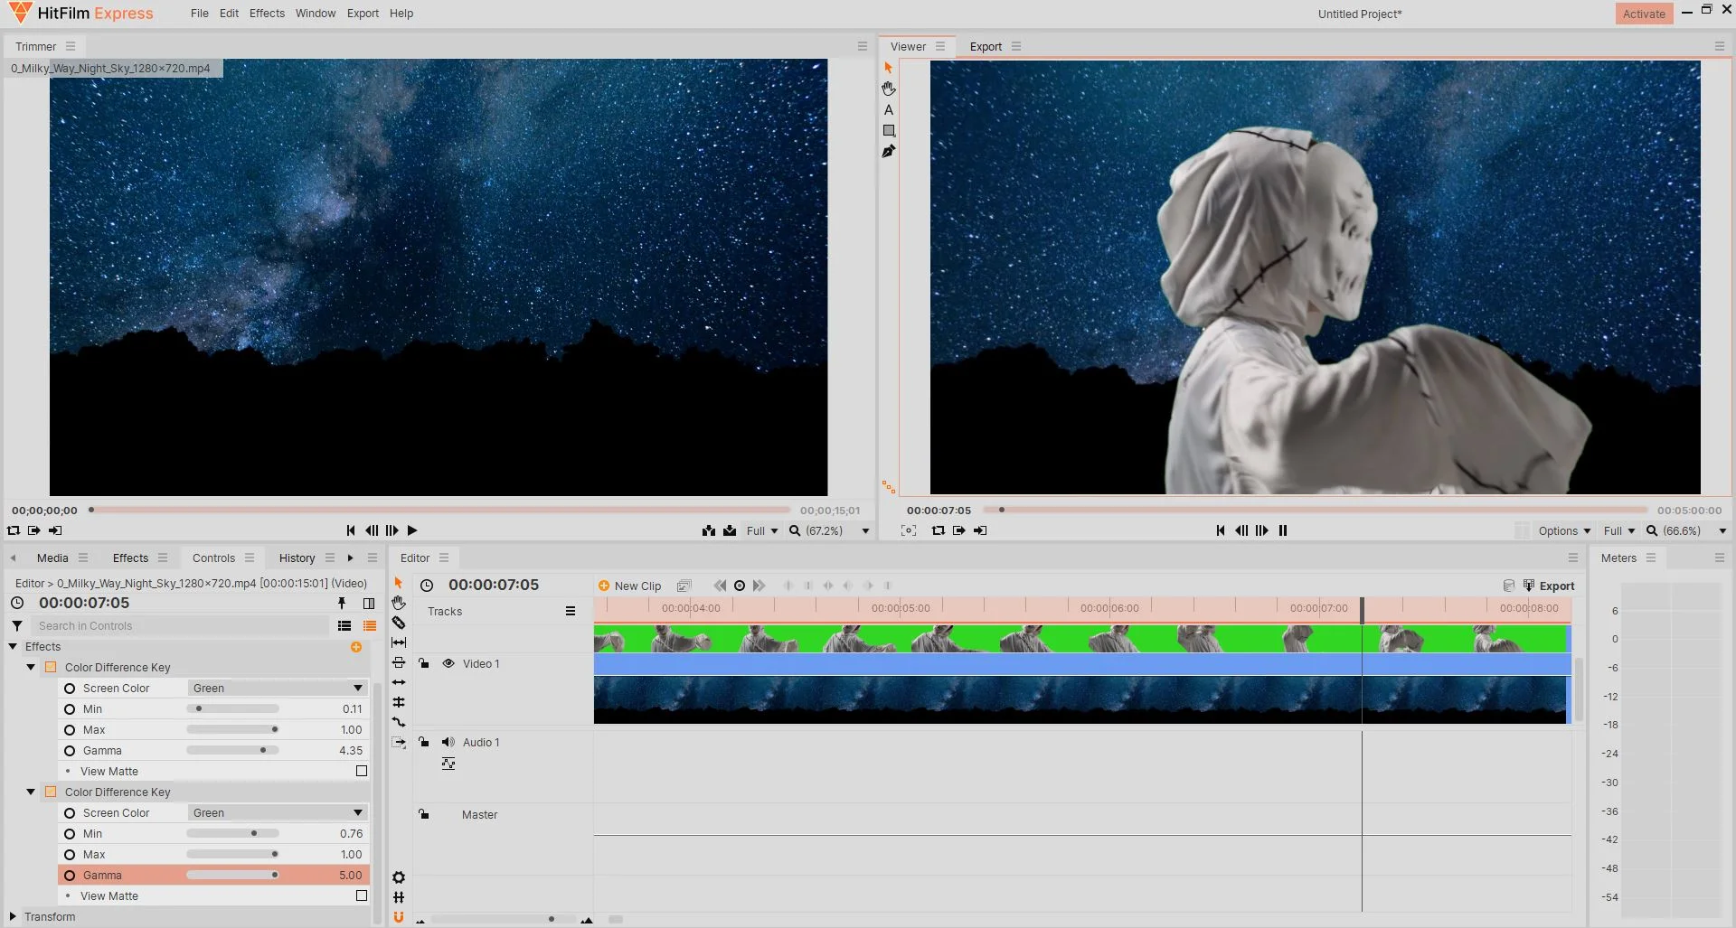1736x928 pixels.
Task: Open the first Screen Color Green dropdown
Action: (278, 689)
